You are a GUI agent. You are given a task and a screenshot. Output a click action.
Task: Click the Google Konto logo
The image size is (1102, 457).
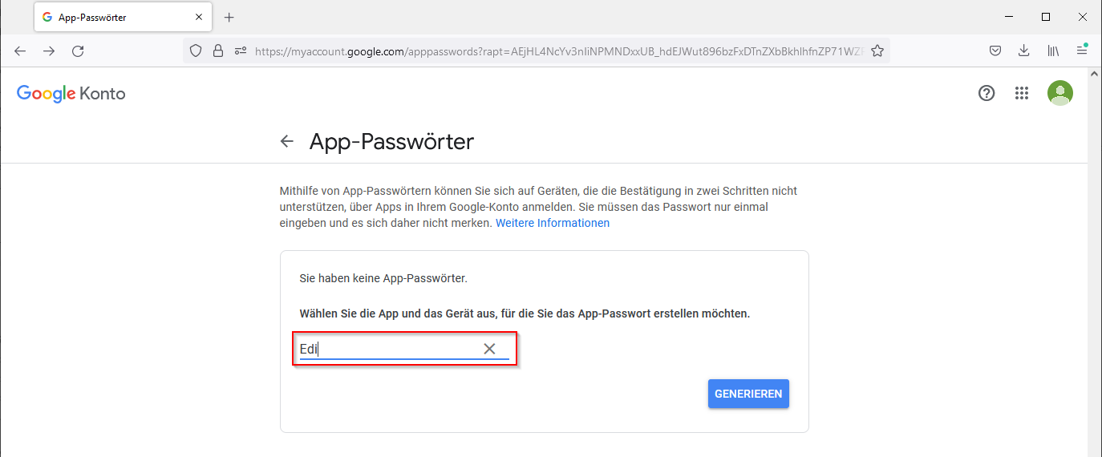click(71, 93)
